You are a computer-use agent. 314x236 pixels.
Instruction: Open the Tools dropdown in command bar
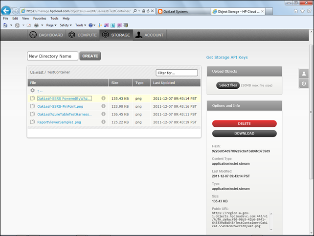[81, 25]
